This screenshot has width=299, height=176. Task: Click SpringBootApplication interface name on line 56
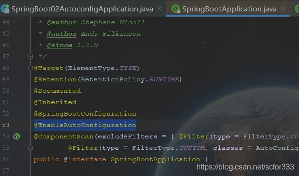pos(155,159)
